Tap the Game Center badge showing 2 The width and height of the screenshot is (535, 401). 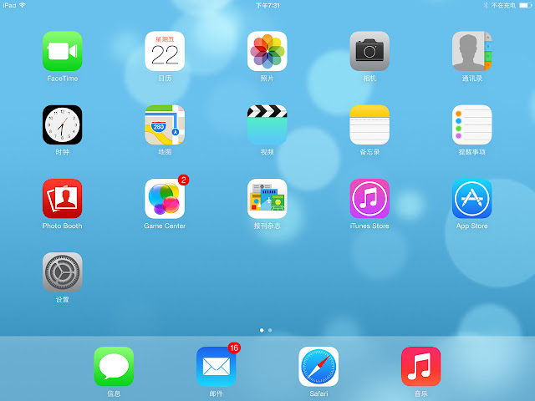[x=184, y=180]
